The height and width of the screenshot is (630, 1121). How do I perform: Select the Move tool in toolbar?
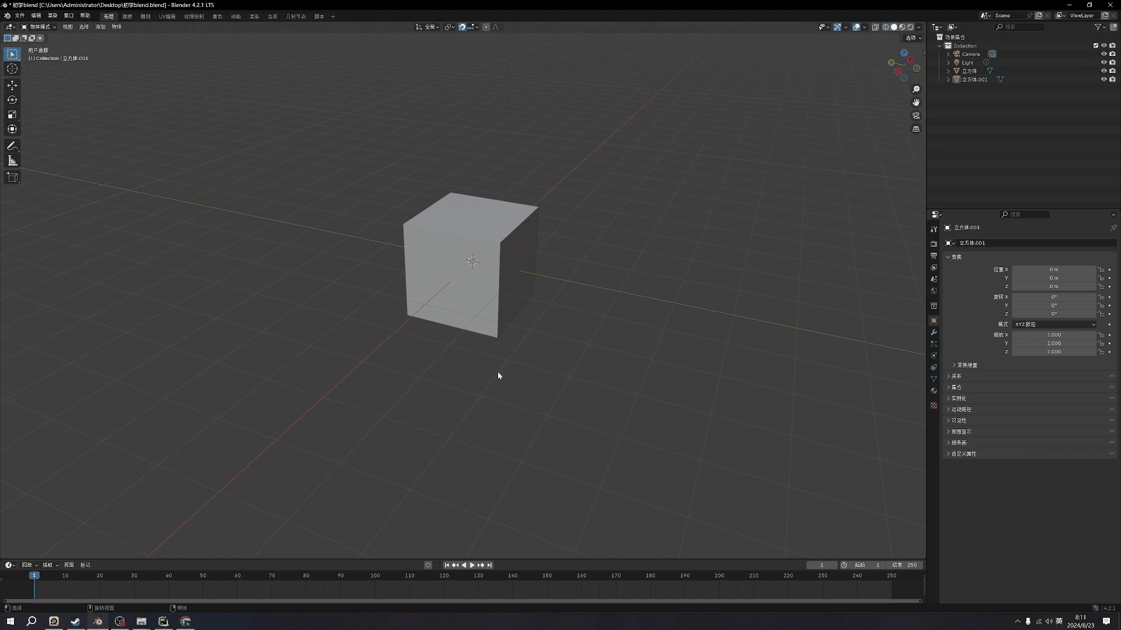[12, 85]
